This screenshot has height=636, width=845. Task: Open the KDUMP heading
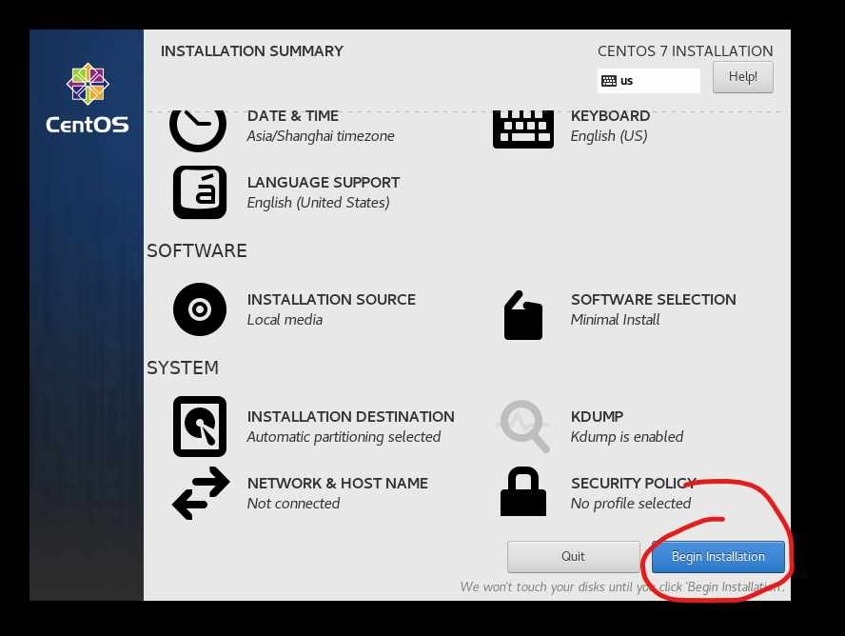pyautogui.click(x=597, y=417)
